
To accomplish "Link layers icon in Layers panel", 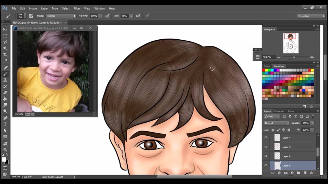I will point(273,173).
